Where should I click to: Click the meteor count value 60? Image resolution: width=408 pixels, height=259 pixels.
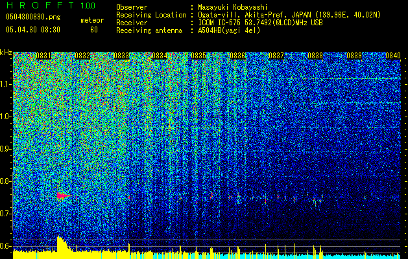[x=94, y=30]
